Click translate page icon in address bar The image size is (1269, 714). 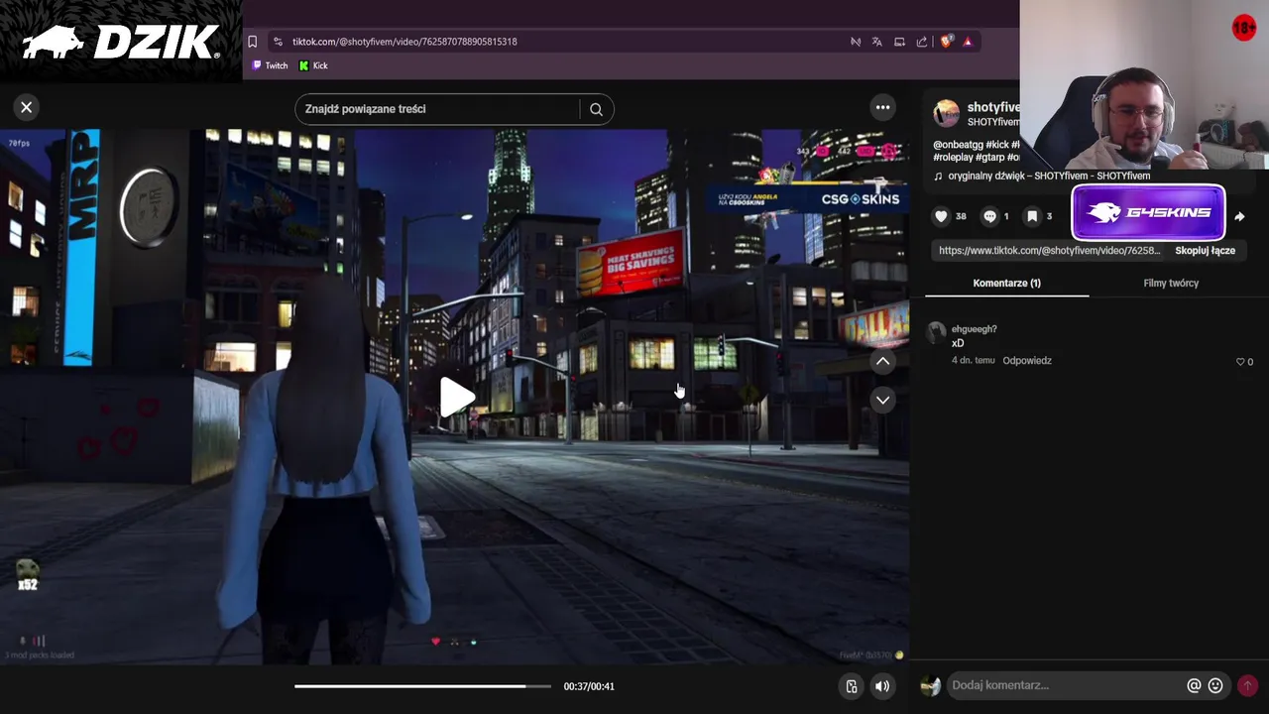click(x=876, y=42)
